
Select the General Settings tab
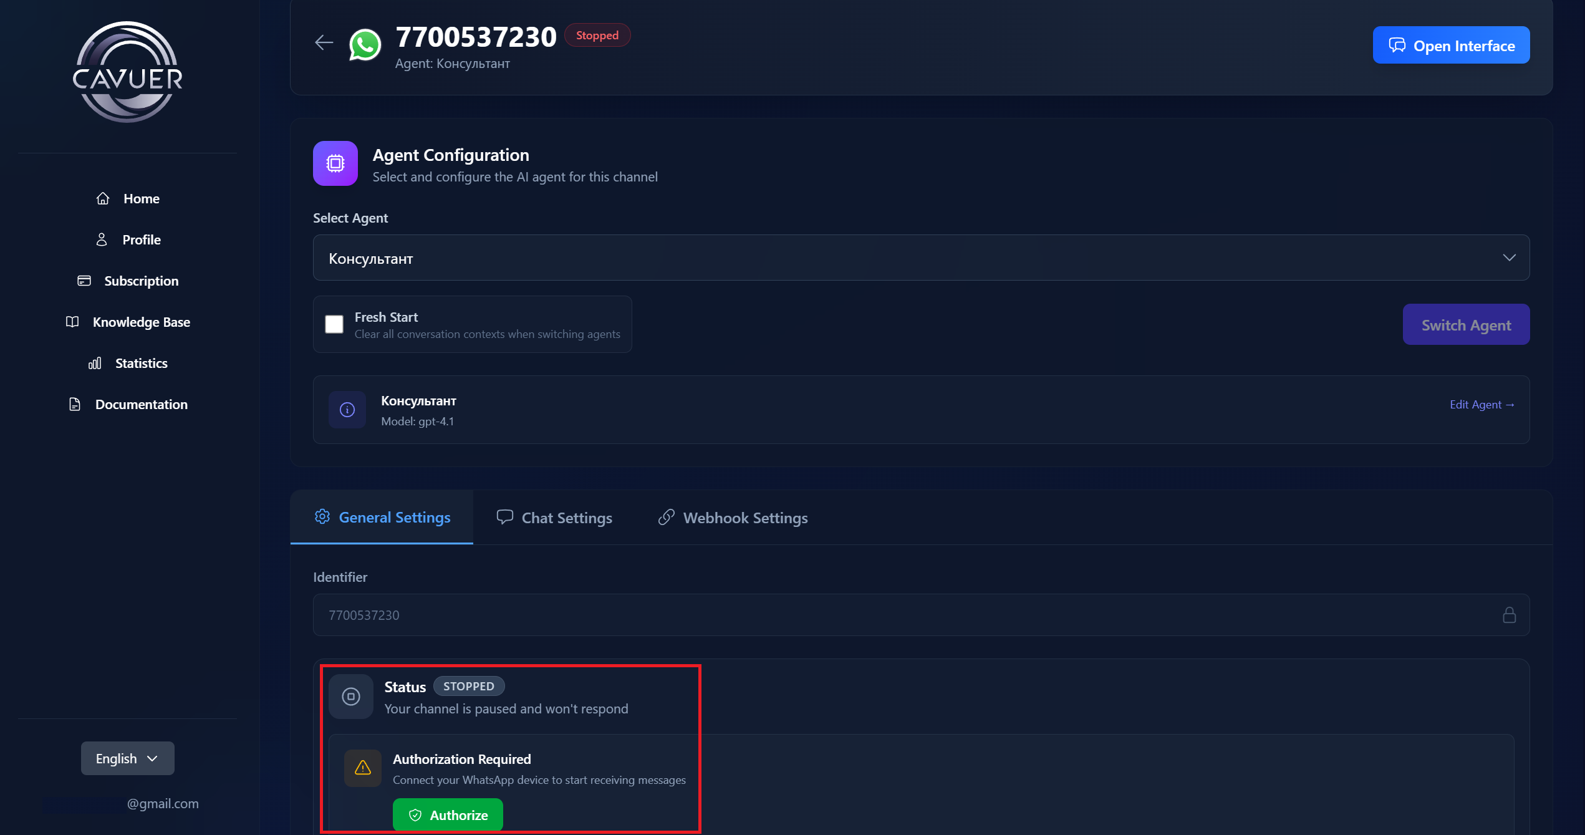(x=382, y=517)
